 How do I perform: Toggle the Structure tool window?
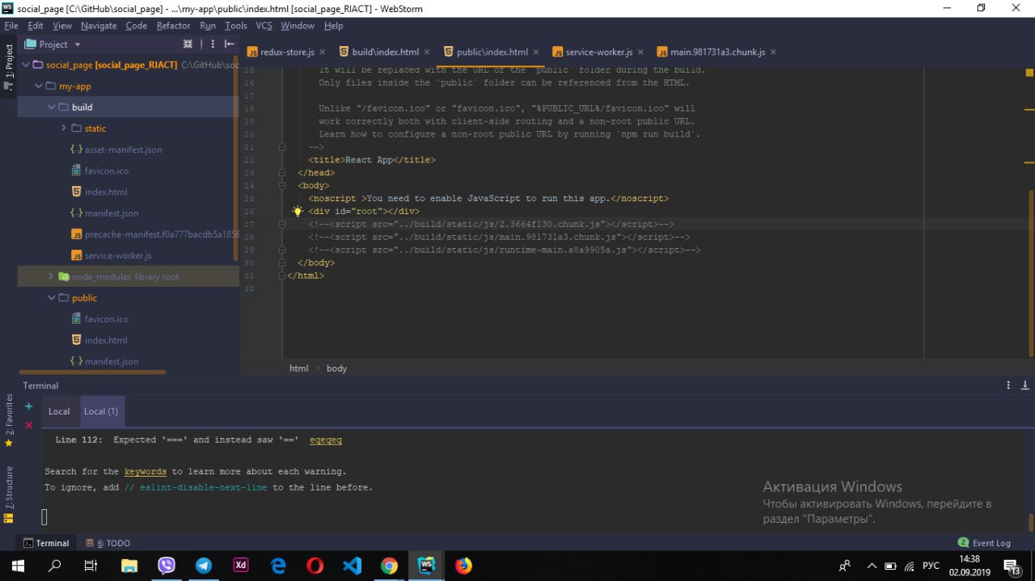pyautogui.click(x=9, y=493)
